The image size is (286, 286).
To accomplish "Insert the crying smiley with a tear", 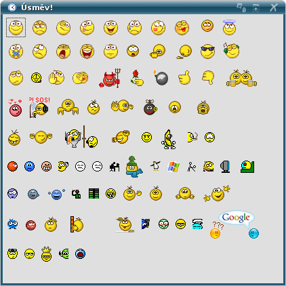I will pos(134,28).
